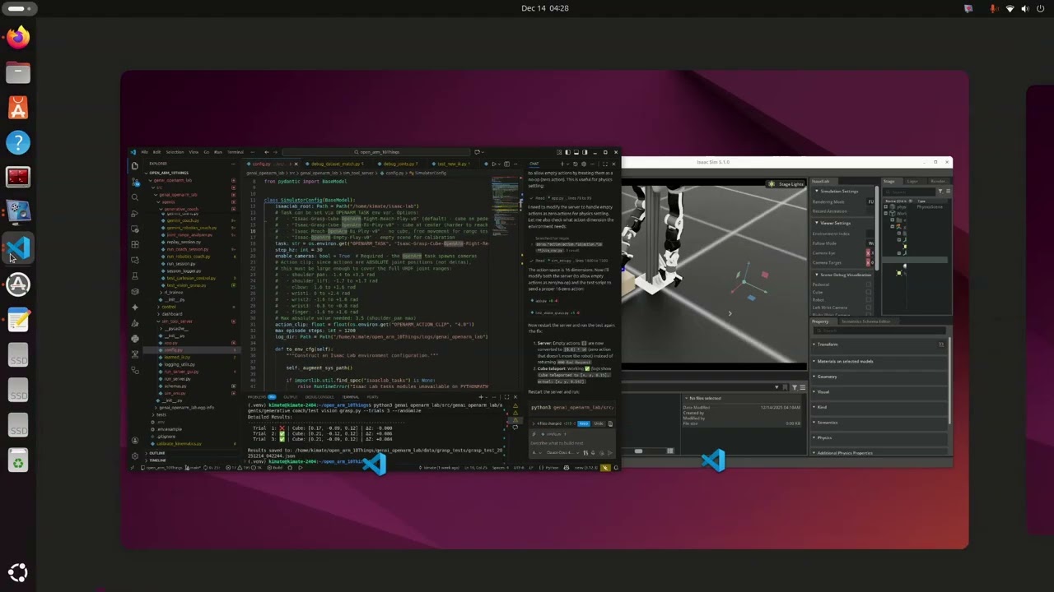This screenshot has height=592, width=1054.
Task: Click the content browser filter icon in Isaac Sim
Action: pyautogui.click(x=795, y=387)
